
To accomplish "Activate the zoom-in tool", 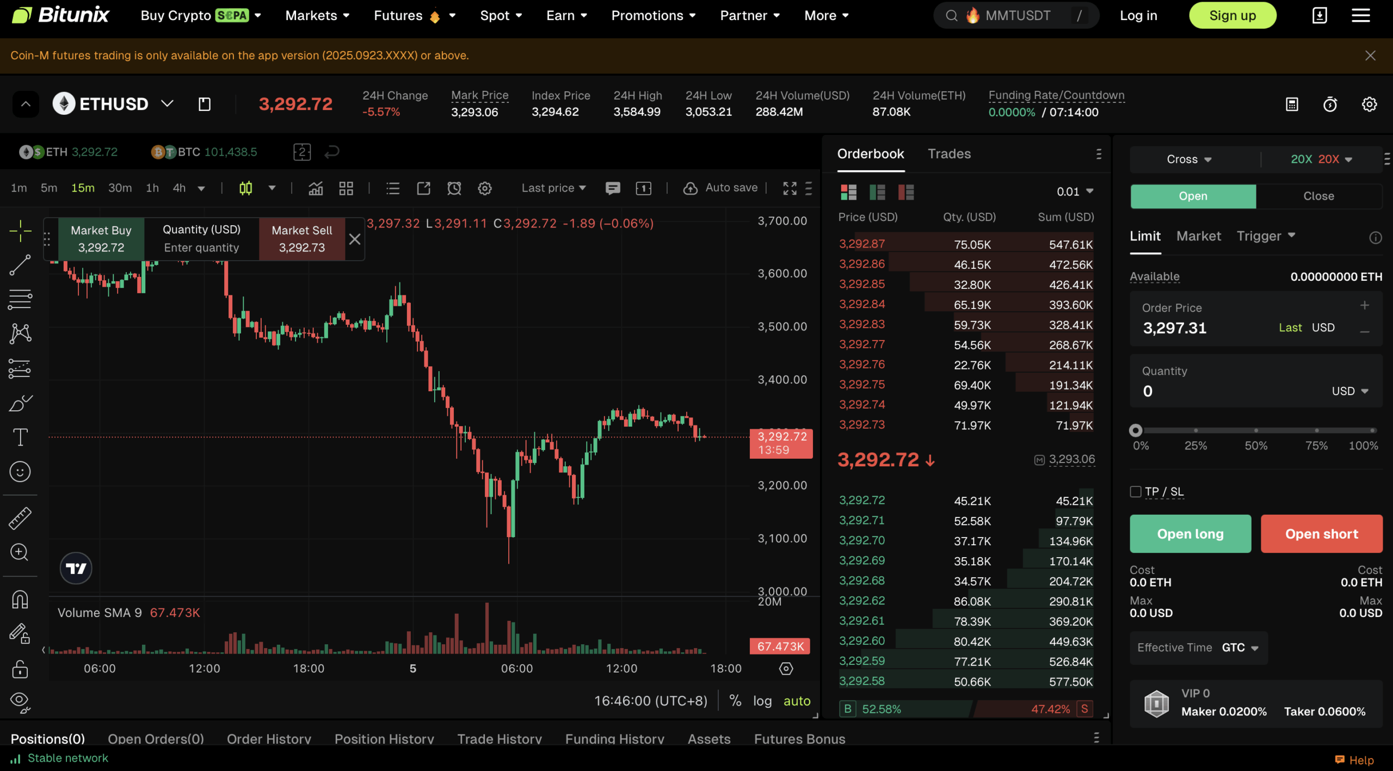I will [x=20, y=552].
